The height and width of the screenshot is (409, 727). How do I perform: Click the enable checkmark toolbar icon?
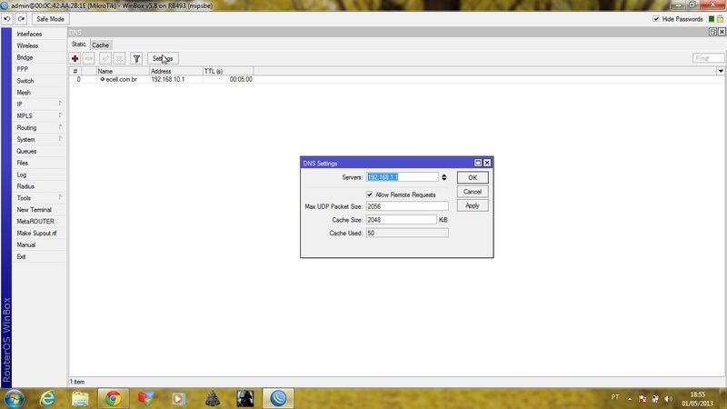pos(105,58)
